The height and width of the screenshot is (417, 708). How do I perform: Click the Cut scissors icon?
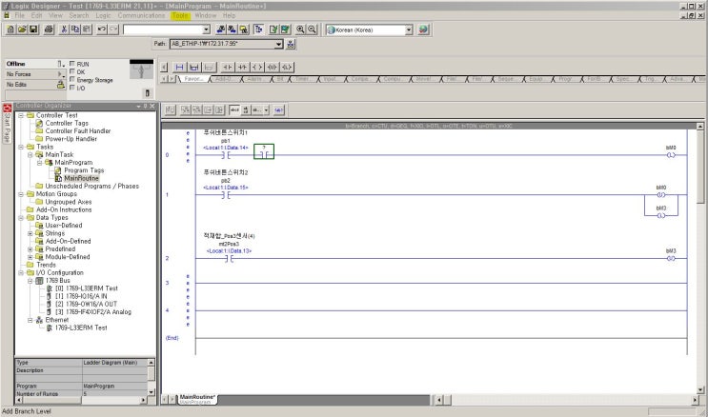point(65,30)
